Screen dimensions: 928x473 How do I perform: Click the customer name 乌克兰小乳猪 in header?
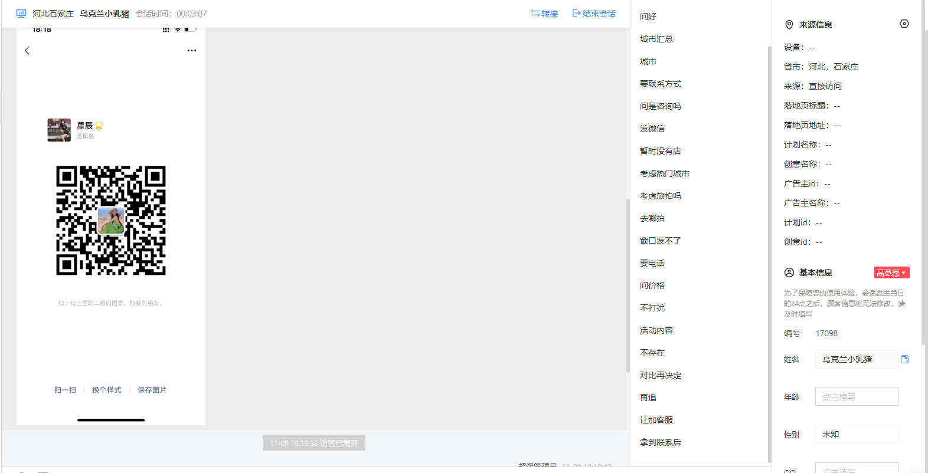click(x=104, y=14)
